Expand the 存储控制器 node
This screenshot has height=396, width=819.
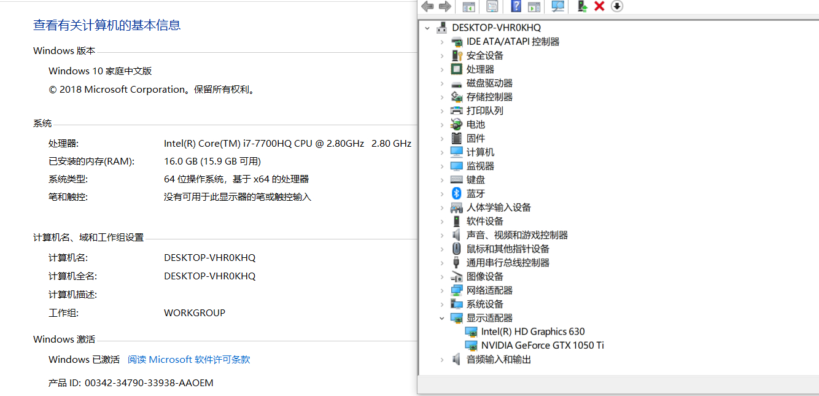(442, 97)
